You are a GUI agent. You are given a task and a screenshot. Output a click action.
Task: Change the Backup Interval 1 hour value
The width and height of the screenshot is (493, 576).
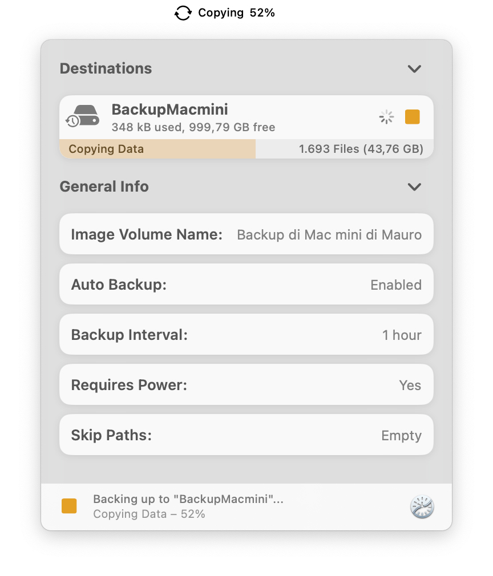[x=402, y=335]
